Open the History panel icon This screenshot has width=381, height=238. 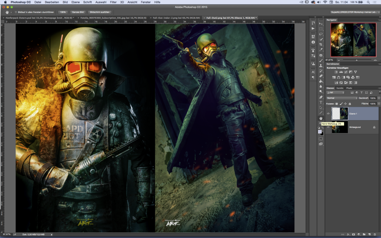[313, 23]
